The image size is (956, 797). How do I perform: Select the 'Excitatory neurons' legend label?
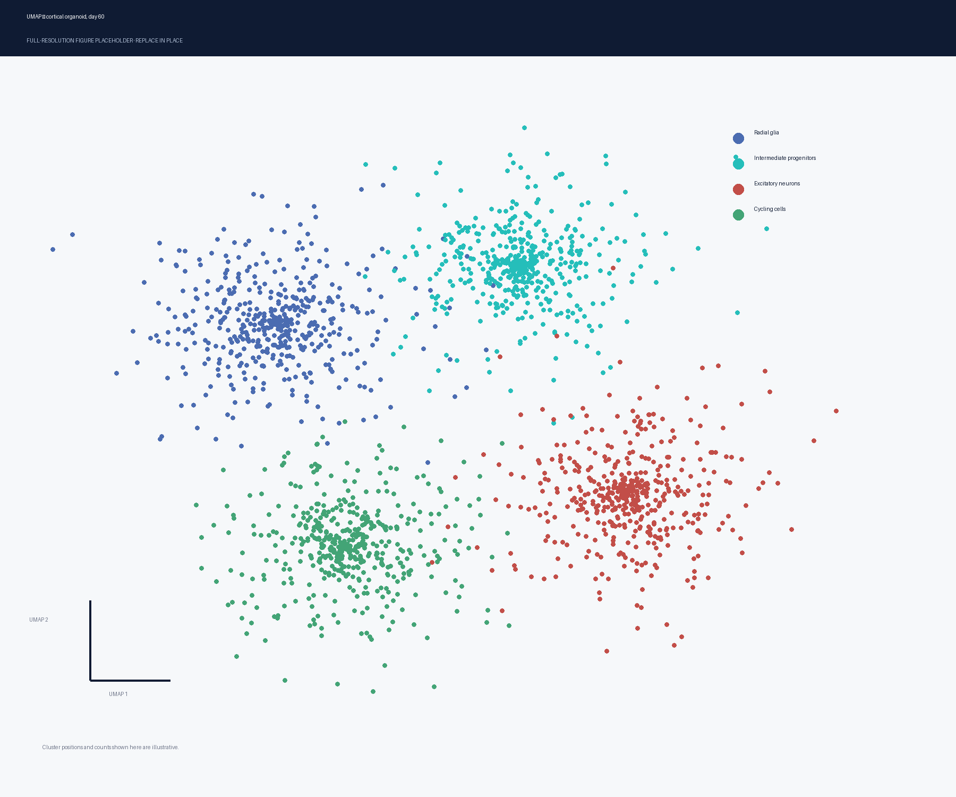pos(777,183)
